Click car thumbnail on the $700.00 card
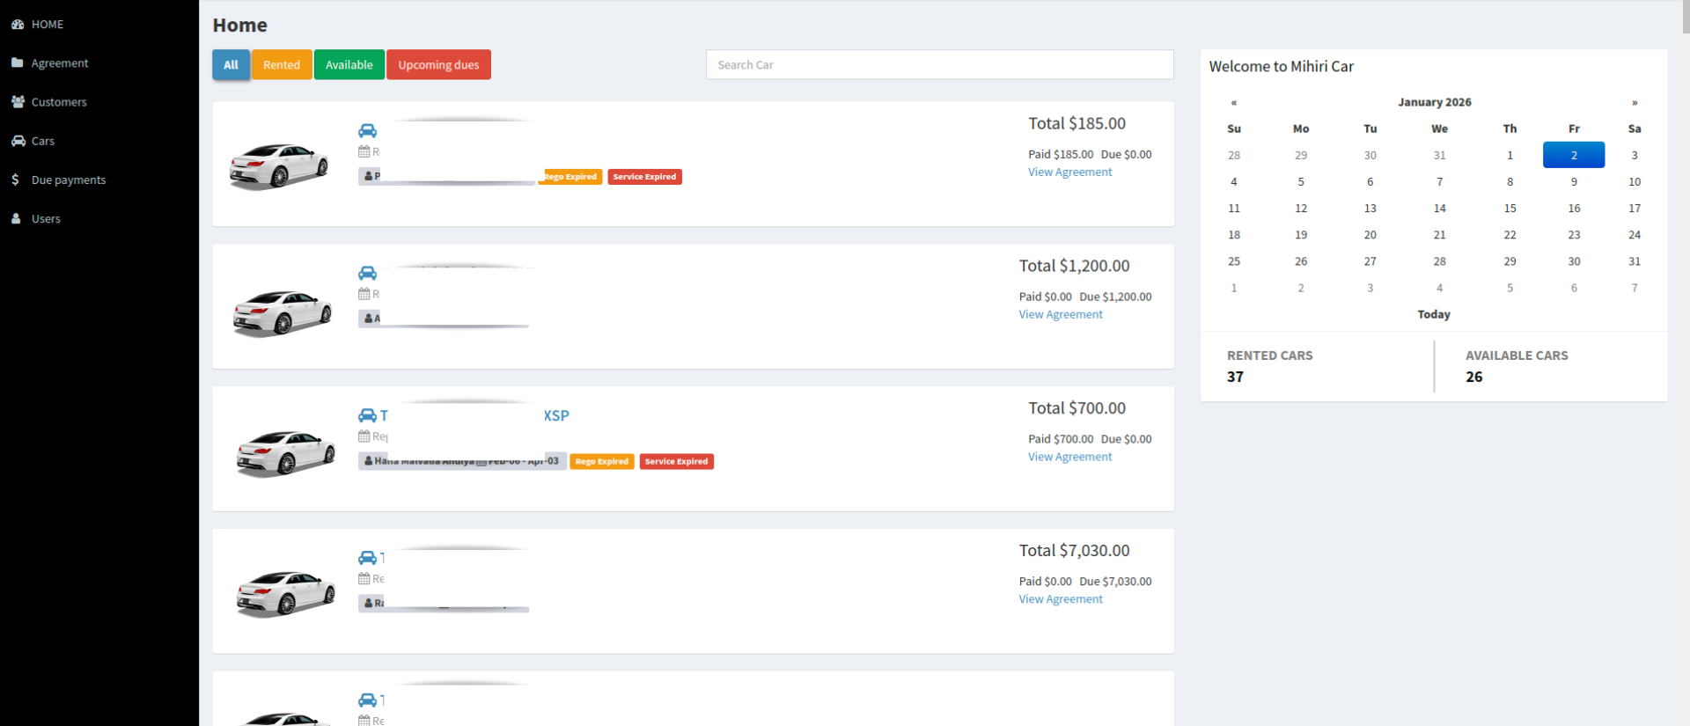The image size is (1690, 726). (x=285, y=452)
